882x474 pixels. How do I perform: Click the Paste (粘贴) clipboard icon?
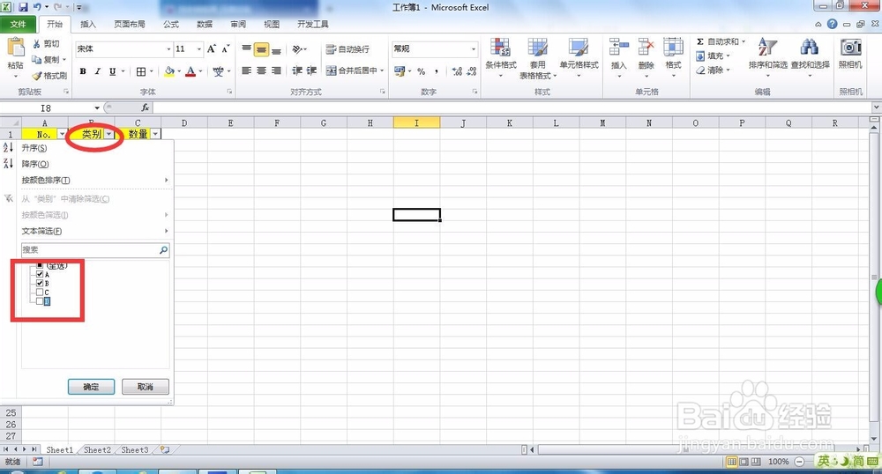click(x=15, y=48)
